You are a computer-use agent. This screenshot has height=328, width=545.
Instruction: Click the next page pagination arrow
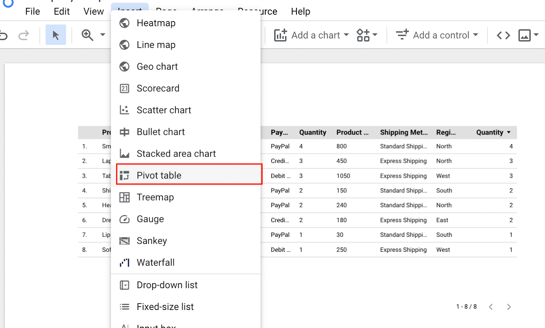[x=509, y=307]
